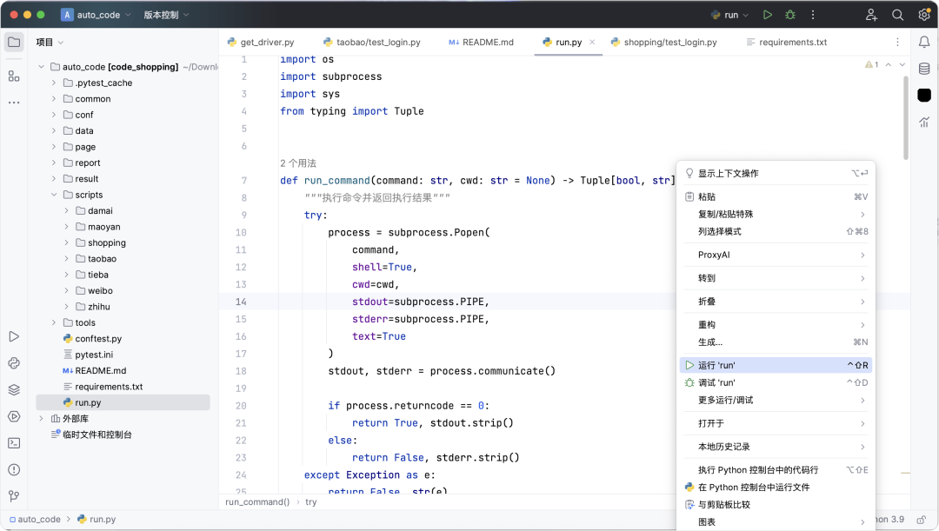Image resolution: width=939 pixels, height=531 pixels.
Task: Switch to taobao/test_login.py tab
Action: coord(372,42)
